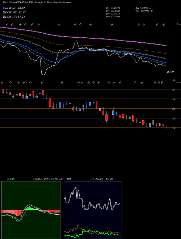This screenshot has height=239, width=181.
Task: Click the chart title for 519216
Action: pos(37,2)
